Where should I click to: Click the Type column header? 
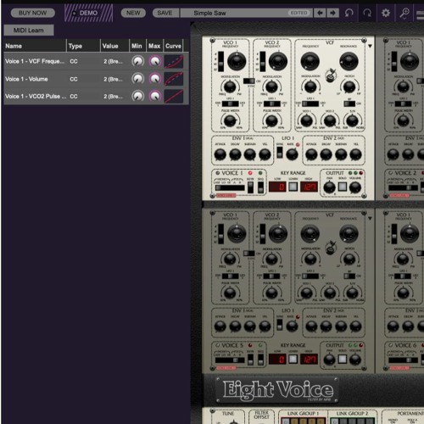[x=83, y=46]
